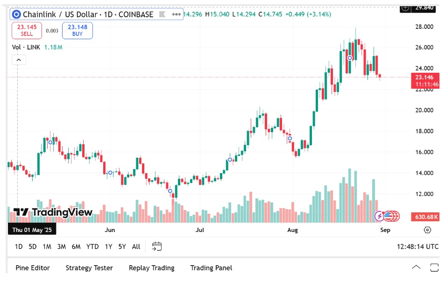Image resolution: width=445 pixels, height=281 pixels.
Task: Enable the YTD timeframe view
Action: coord(93,246)
